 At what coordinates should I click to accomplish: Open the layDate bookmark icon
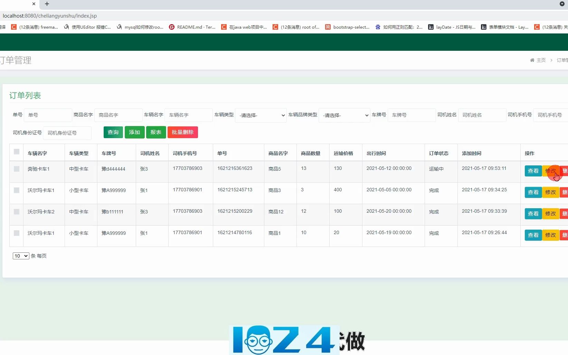(x=430, y=27)
